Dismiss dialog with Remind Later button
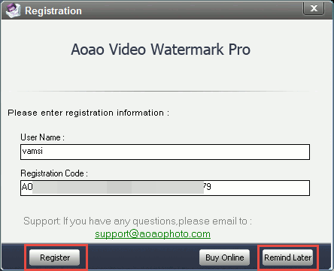Viewport: 334px width, 271px height. [288, 257]
